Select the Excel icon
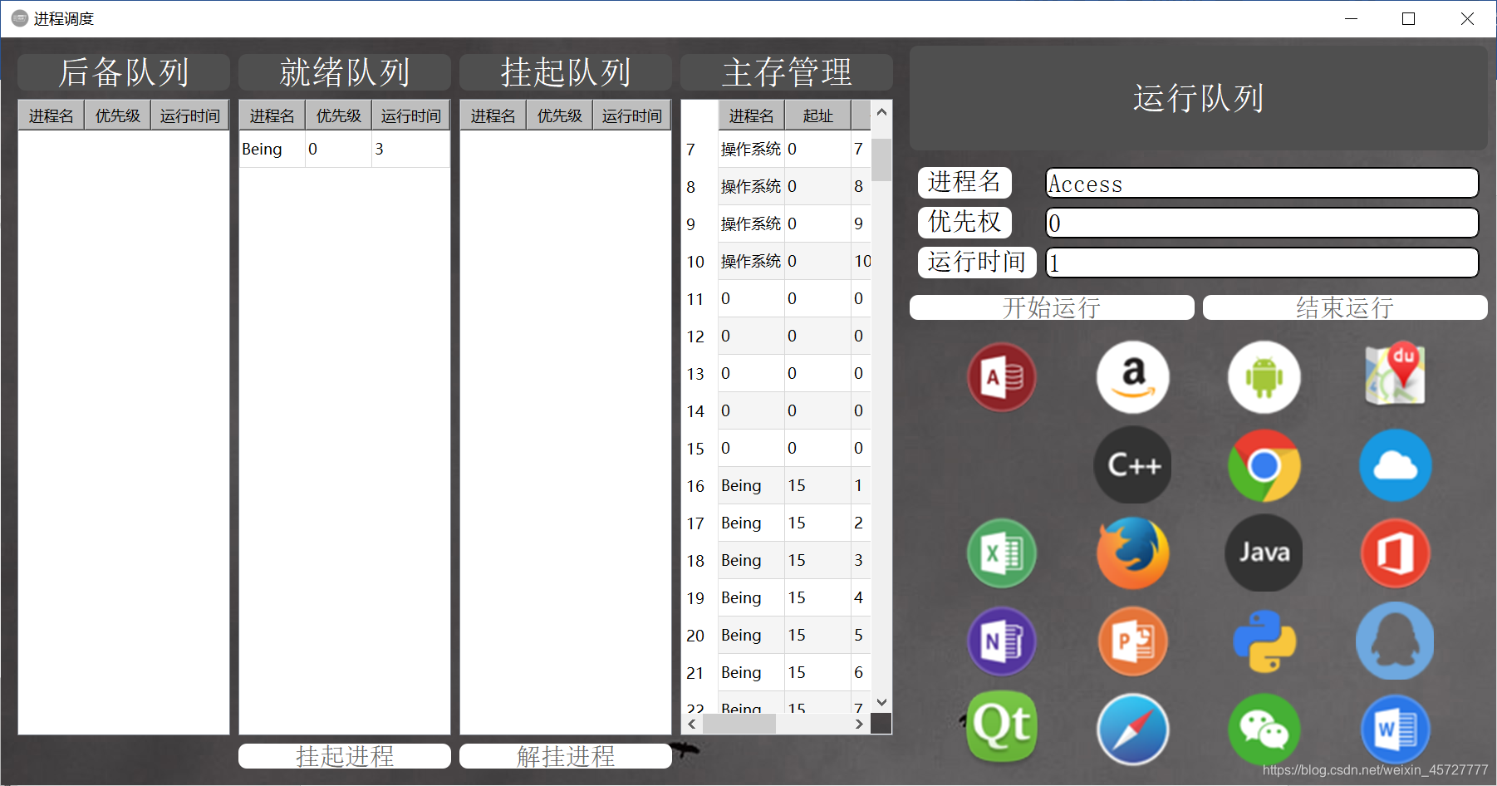The width and height of the screenshot is (1497, 786). [x=1002, y=553]
